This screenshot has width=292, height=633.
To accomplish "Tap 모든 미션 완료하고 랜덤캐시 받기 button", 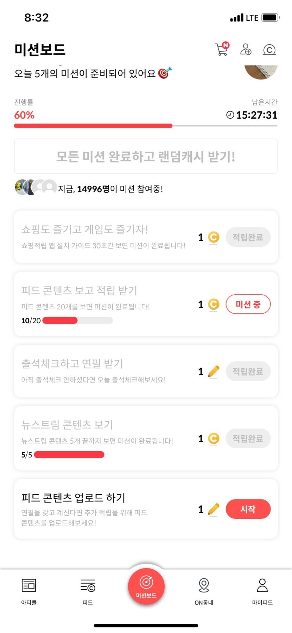I will [x=146, y=156].
